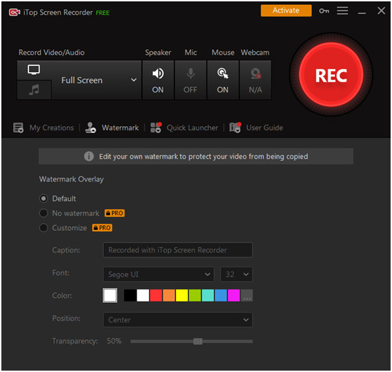Select the monitor video recording mode icon
This screenshot has width=392, height=372.
34,70
